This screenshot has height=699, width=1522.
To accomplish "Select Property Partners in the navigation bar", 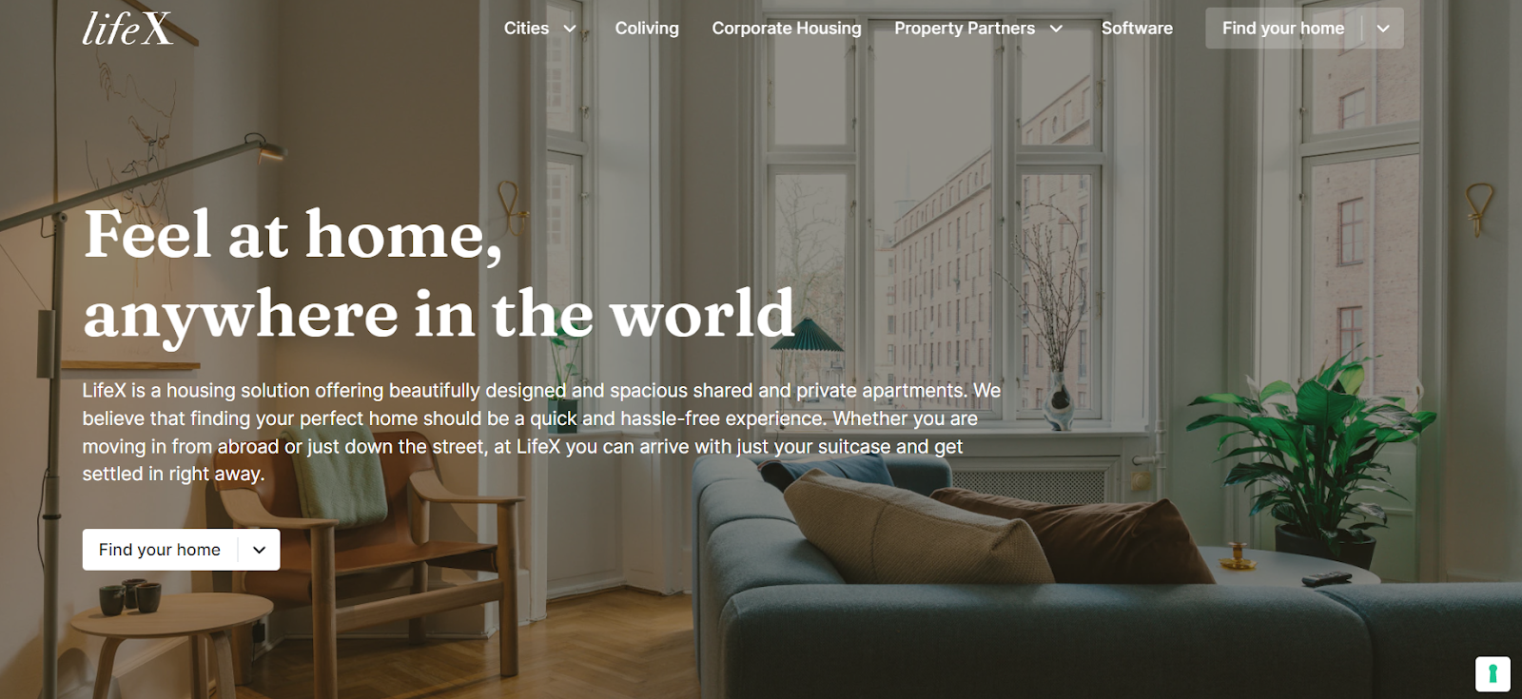I will 965,29.
